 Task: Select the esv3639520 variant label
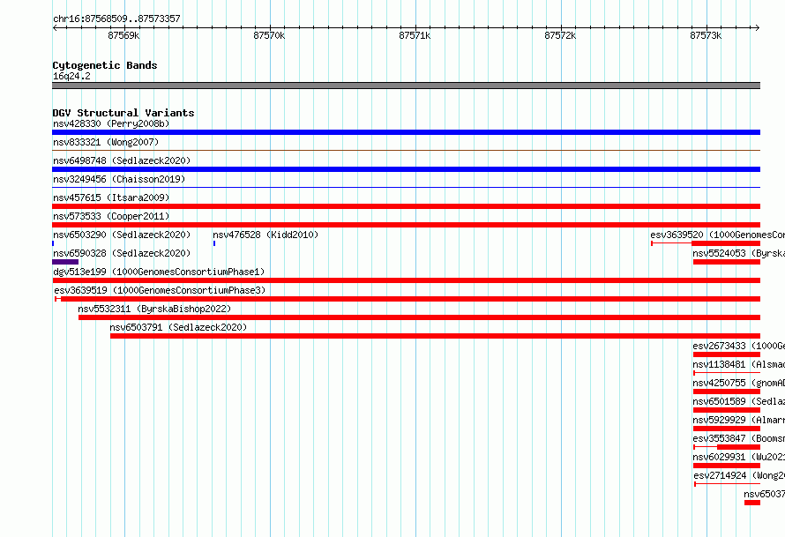[717, 235]
